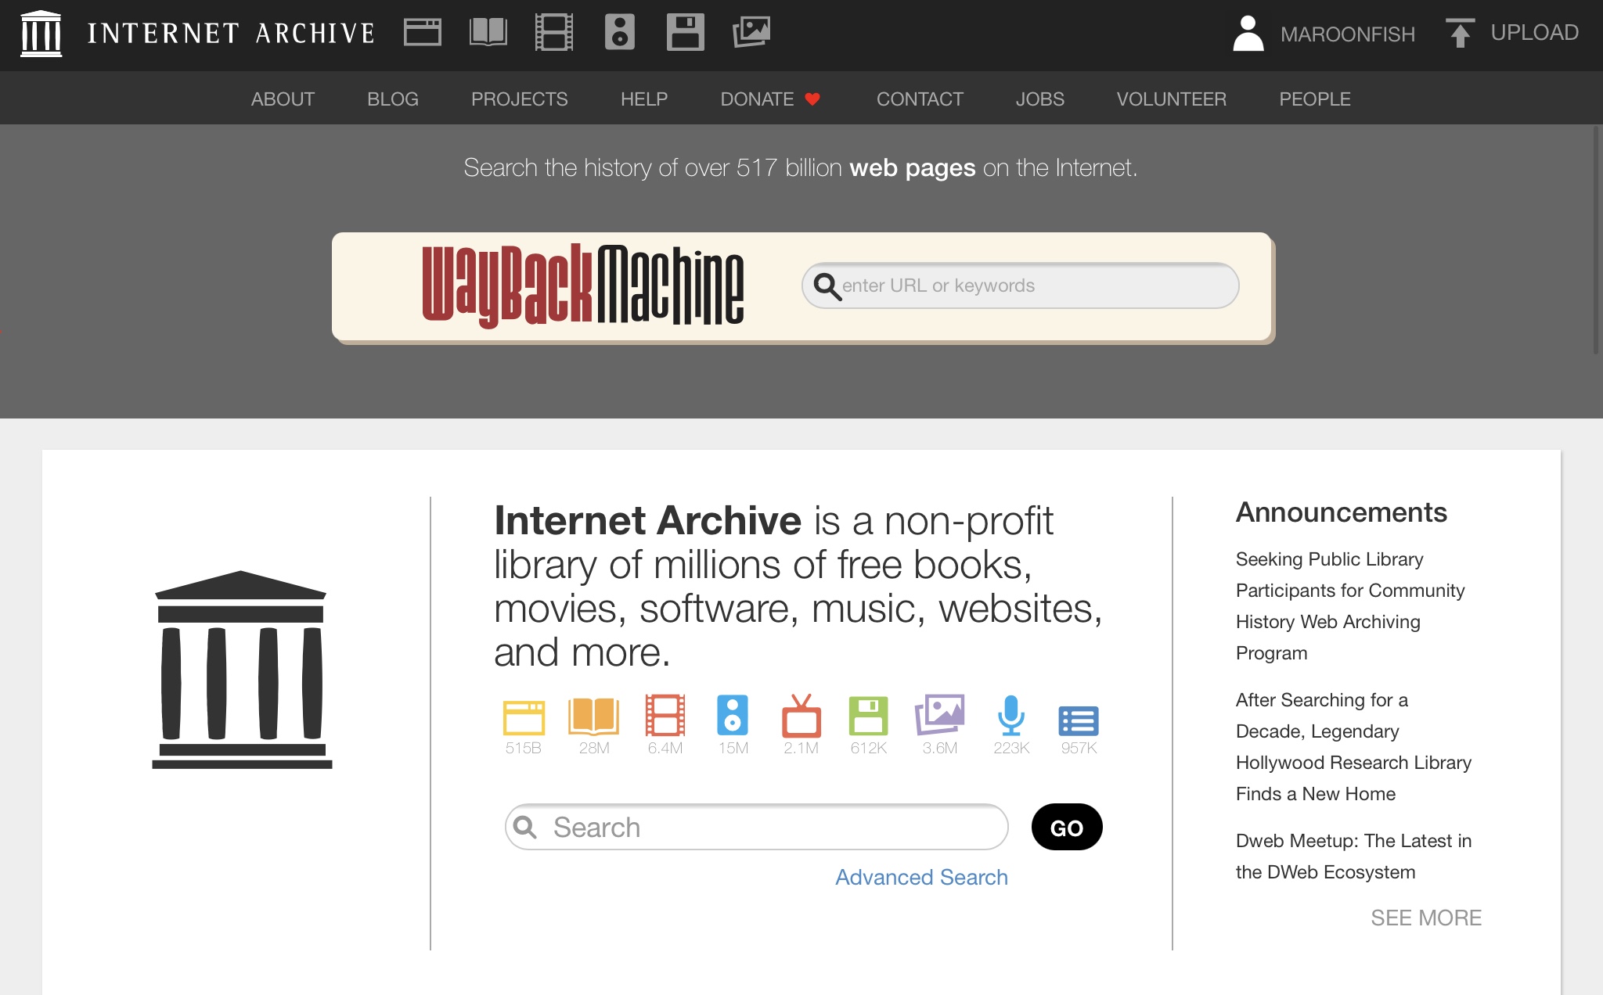Open the Hollywood Research Library announcement
The width and height of the screenshot is (1603, 995).
coord(1353,747)
